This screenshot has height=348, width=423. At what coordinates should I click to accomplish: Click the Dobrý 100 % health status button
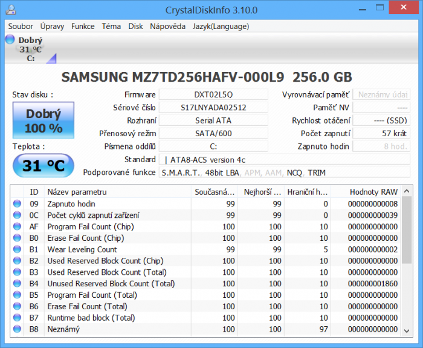[44, 120]
